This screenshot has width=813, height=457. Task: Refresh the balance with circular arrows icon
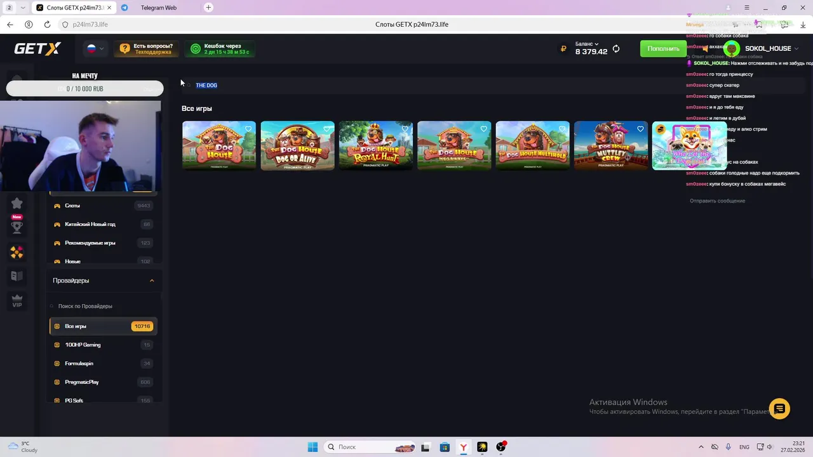(616, 49)
